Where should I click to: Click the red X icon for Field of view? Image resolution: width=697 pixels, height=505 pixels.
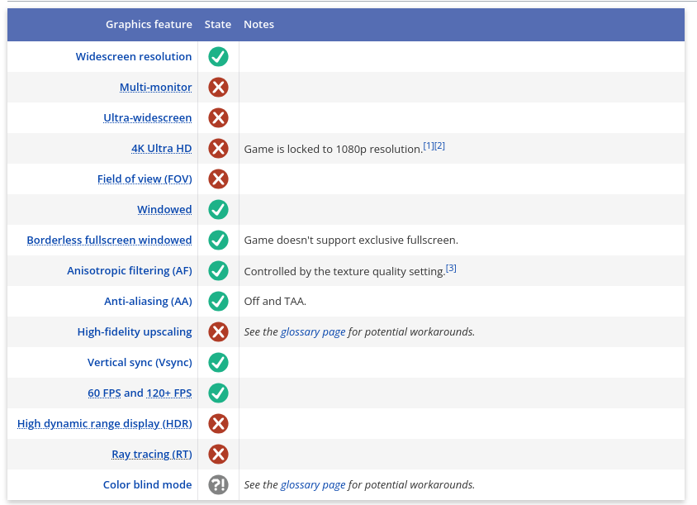(218, 179)
